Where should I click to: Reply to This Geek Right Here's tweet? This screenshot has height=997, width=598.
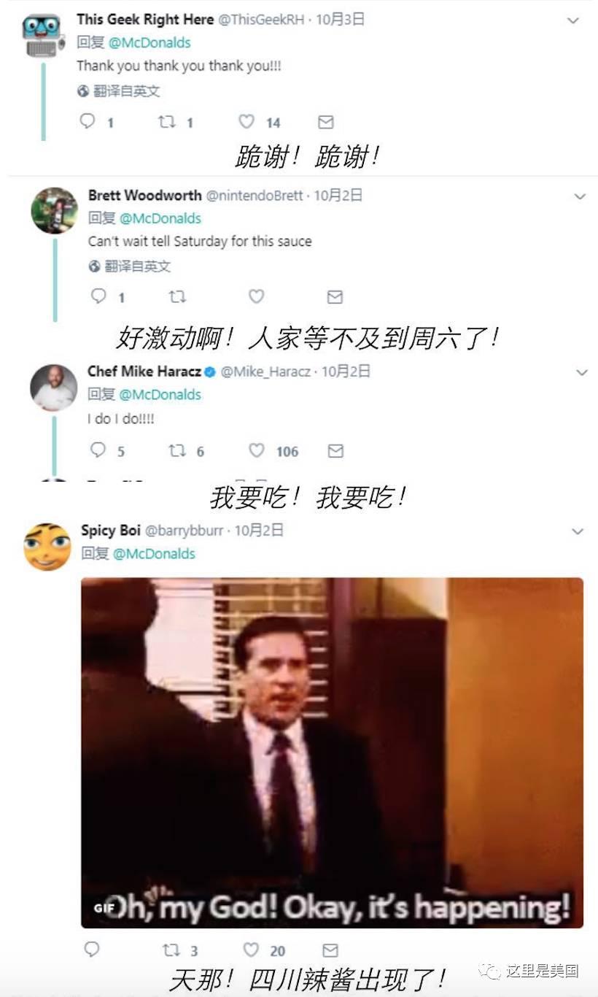click(x=88, y=121)
